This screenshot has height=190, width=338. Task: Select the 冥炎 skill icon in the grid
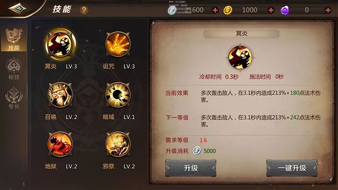[x=60, y=44]
